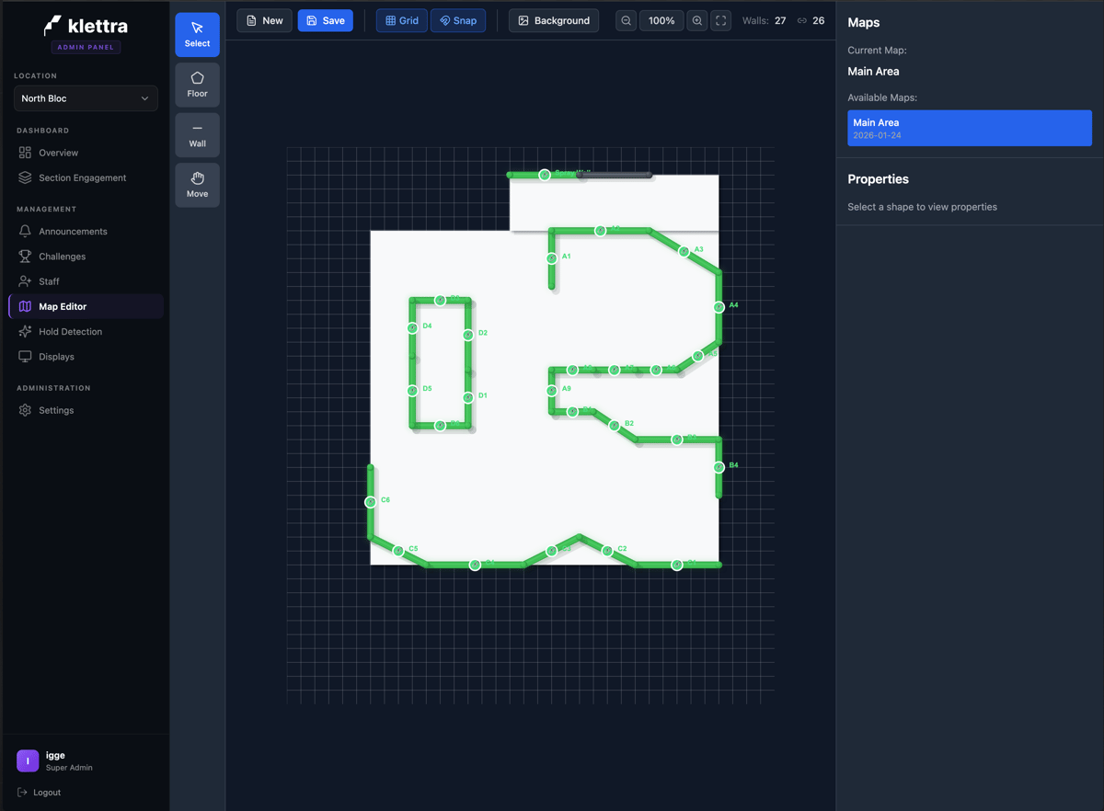Screen dimensions: 1104x811
Task: Open the Staff management page
Action: coord(86,281)
